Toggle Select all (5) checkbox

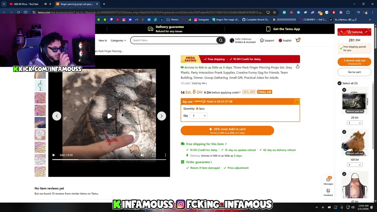tap(340, 83)
